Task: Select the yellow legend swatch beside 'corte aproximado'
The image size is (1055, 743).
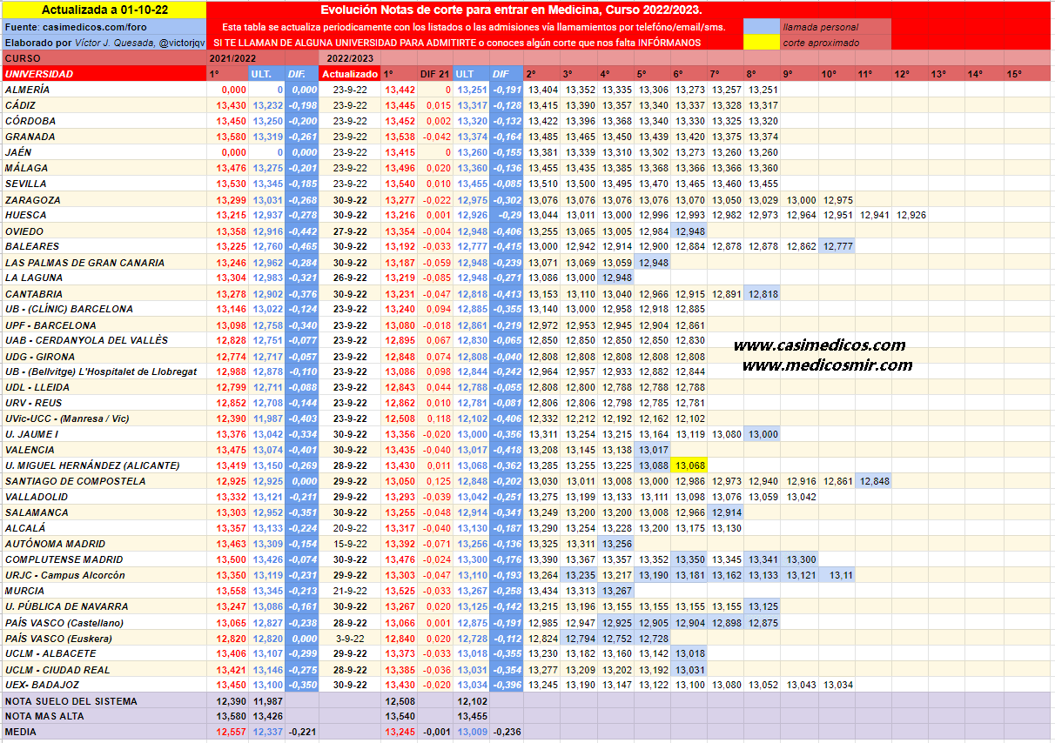Action: [761, 43]
